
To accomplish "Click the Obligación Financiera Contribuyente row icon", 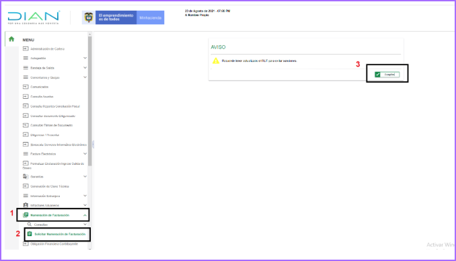I will [26, 244].
